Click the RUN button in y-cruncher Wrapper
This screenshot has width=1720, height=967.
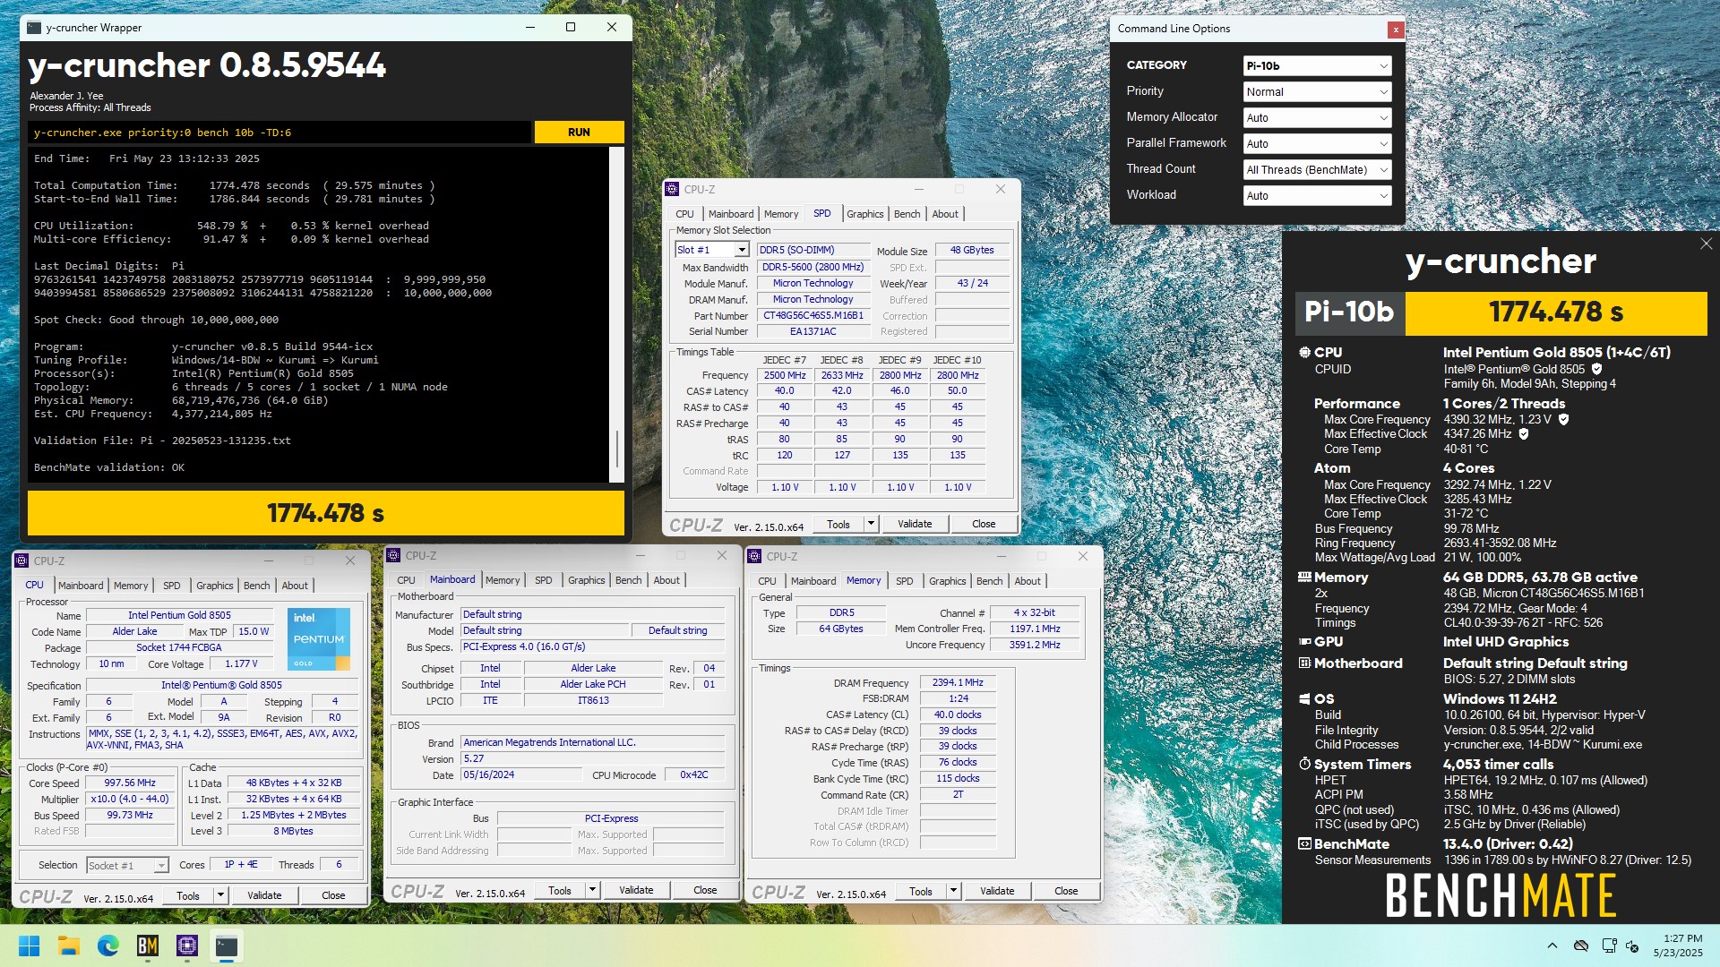(579, 132)
